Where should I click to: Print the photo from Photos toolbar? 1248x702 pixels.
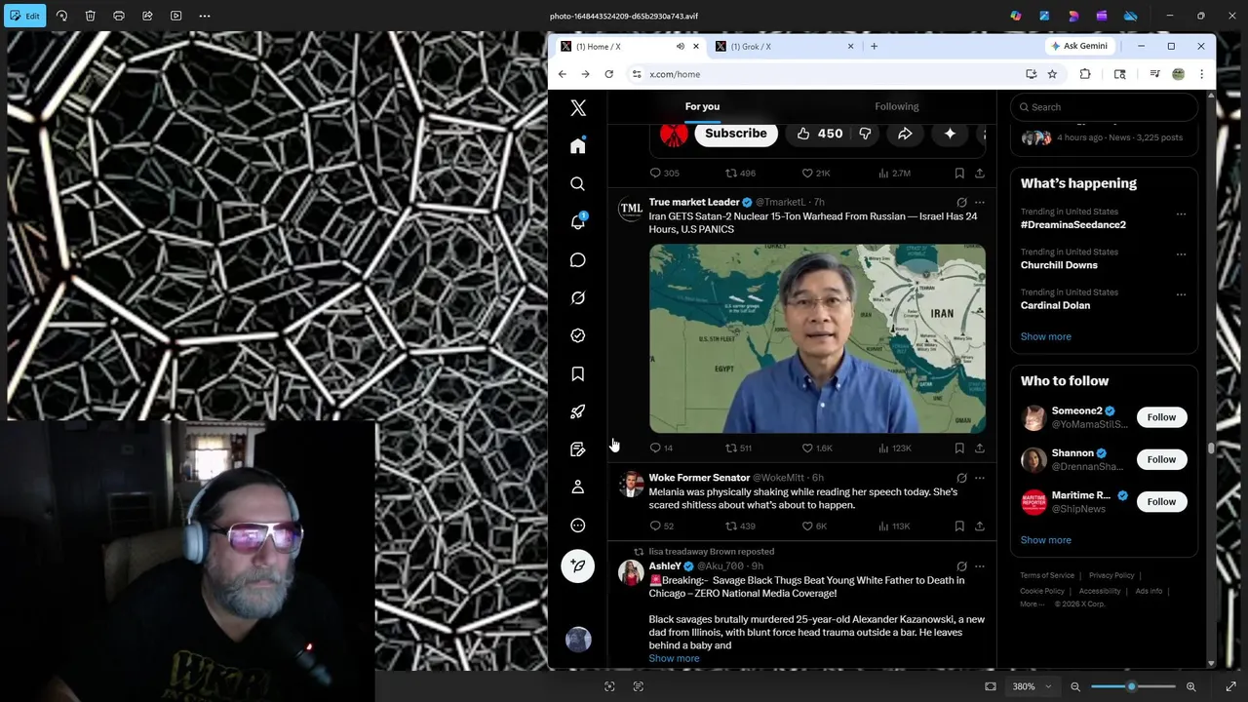(119, 16)
